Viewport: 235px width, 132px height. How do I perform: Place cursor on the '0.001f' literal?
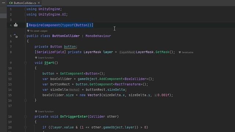coord(163,95)
